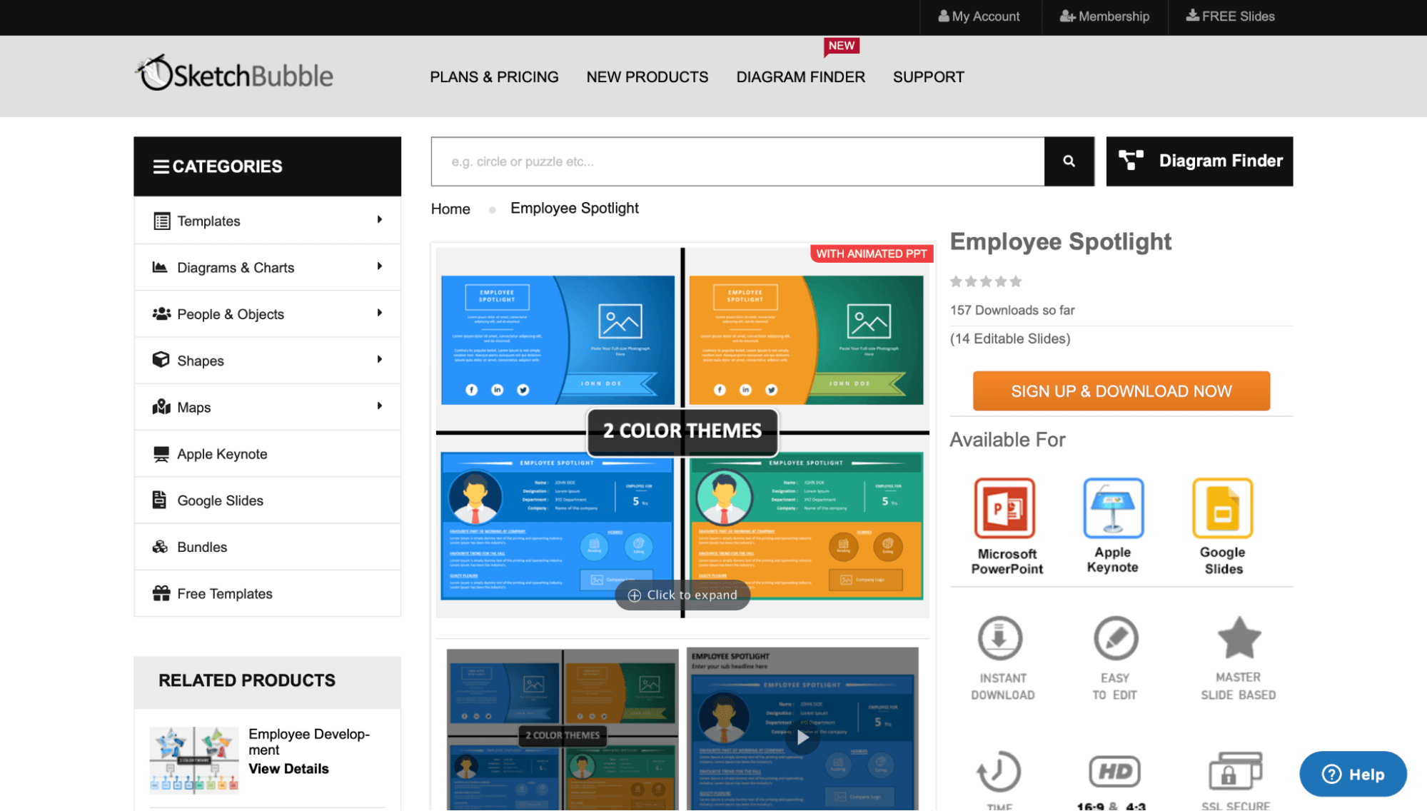This screenshot has height=811, width=1427.
Task: Play the Employee Spotlight video thumbnail
Action: tap(802, 737)
